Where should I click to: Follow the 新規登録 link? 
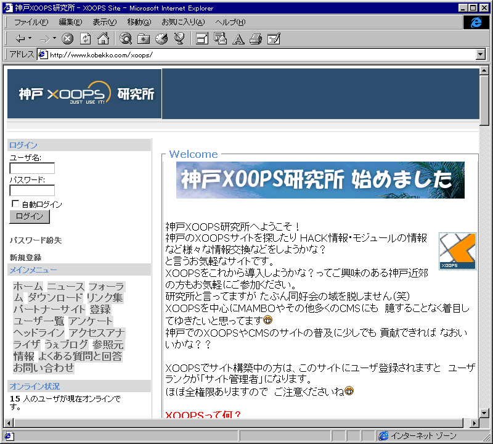[25, 257]
